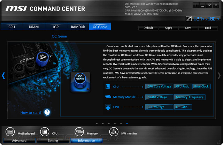223x145 pixels.
Task: Open the Motherboard information icon
Action: point(10,132)
